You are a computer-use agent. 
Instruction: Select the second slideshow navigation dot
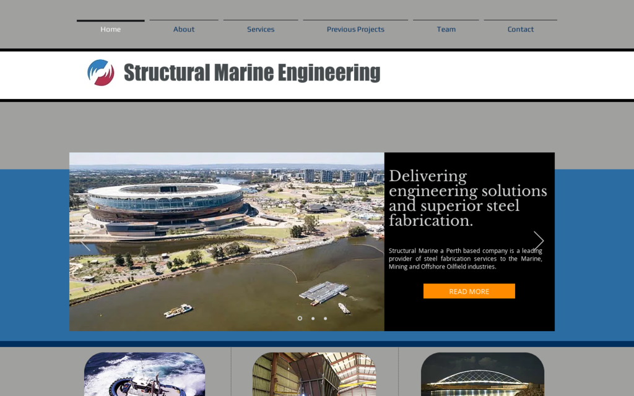tap(313, 318)
